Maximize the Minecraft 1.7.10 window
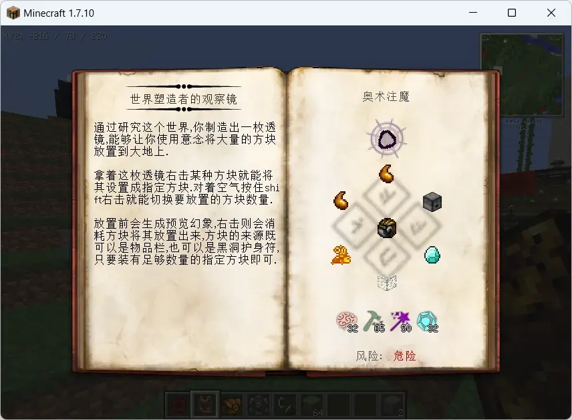The width and height of the screenshot is (572, 420). click(x=512, y=13)
